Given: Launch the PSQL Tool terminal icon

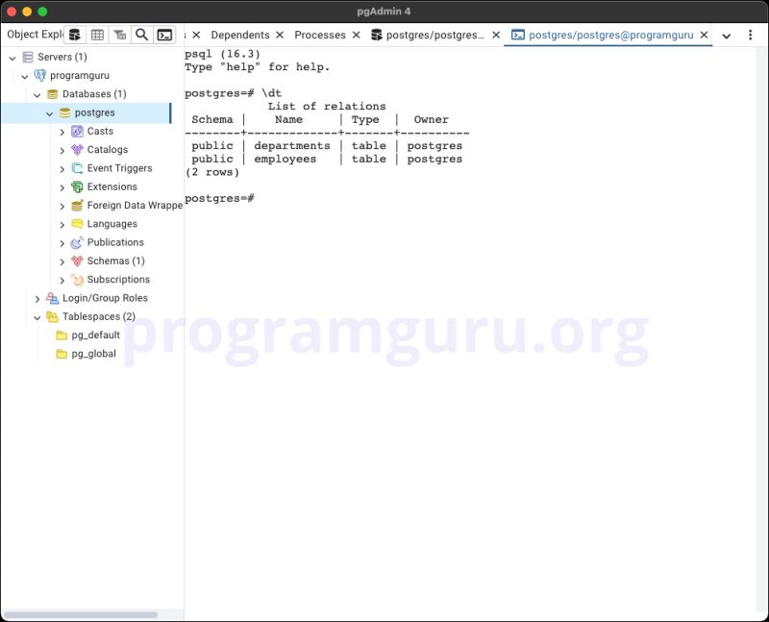Looking at the screenshot, I should coord(163,35).
